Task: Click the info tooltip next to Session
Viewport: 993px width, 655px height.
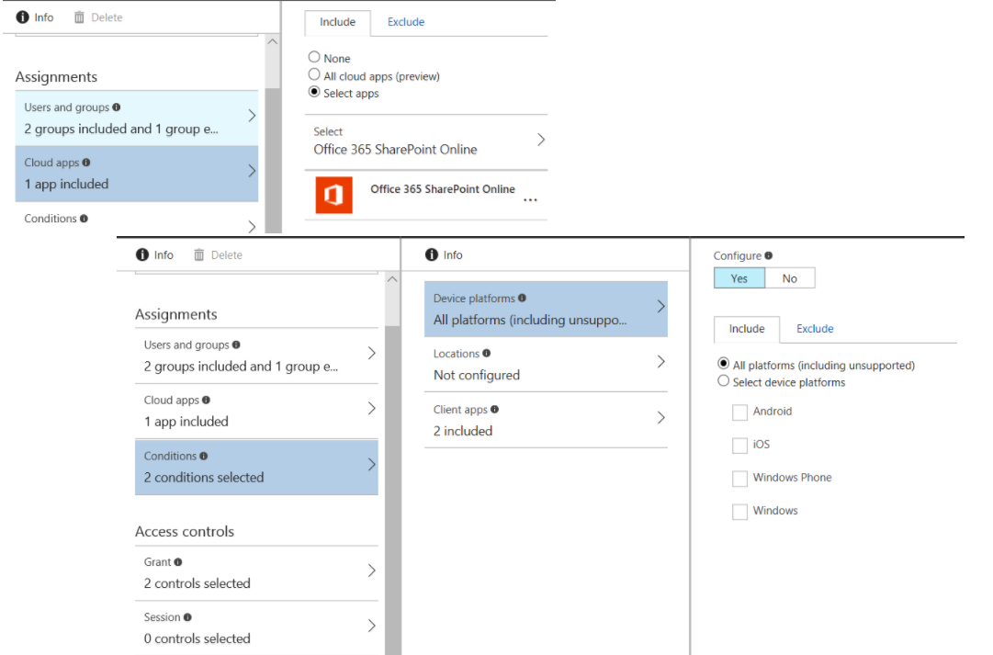Action: click(x=187, y=617)
